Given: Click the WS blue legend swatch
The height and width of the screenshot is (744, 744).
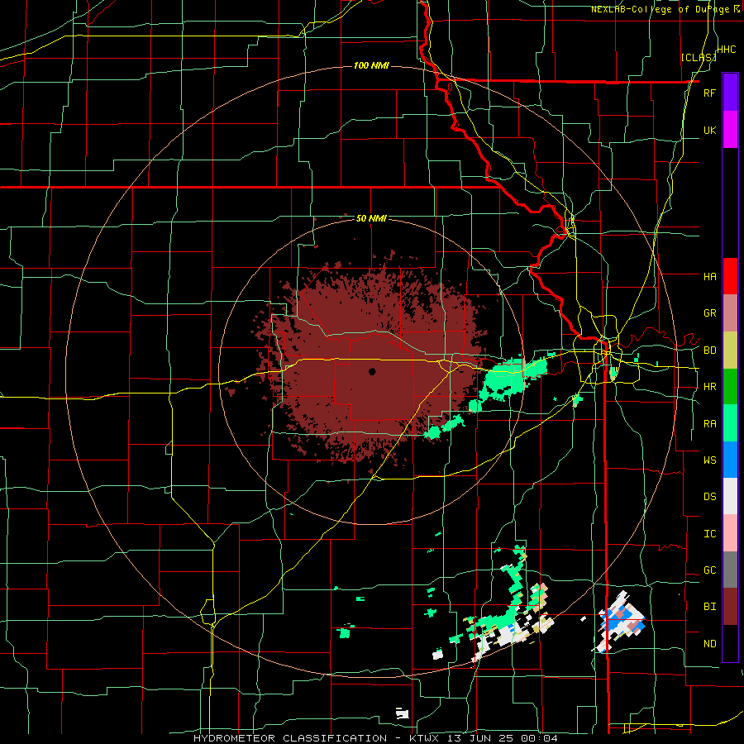Looking at the screenshot, I should coord(730,460).
